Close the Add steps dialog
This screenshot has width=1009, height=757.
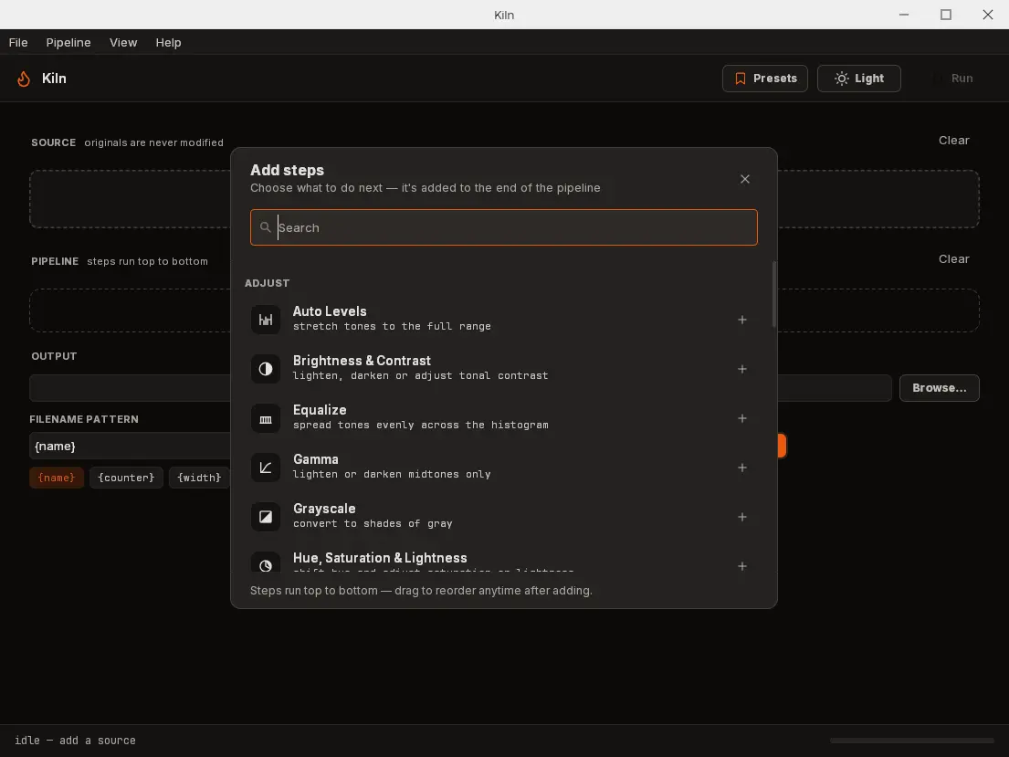(x=744, y=179)
